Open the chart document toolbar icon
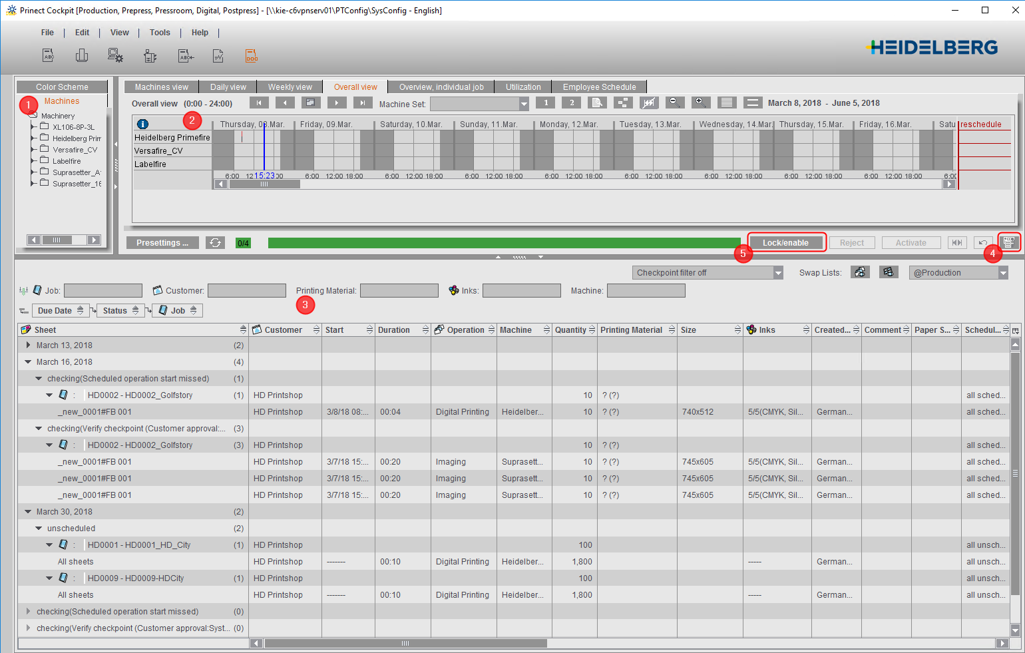The width and height of the screenshot is (1025, 653). pyautogui.click(x=218, y=56)
